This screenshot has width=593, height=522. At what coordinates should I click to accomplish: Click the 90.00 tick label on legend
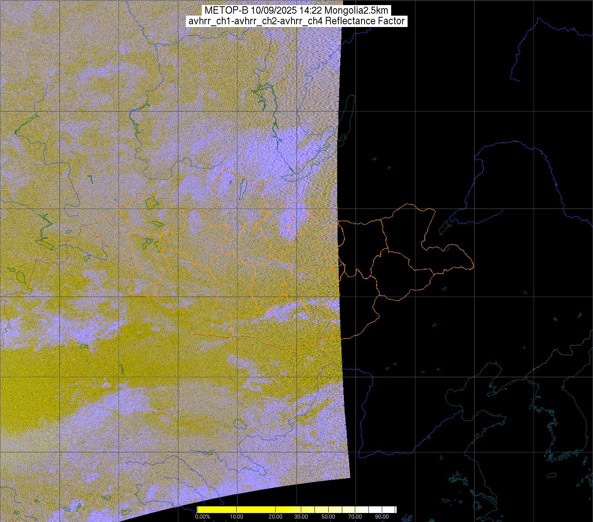pos(382,517)
